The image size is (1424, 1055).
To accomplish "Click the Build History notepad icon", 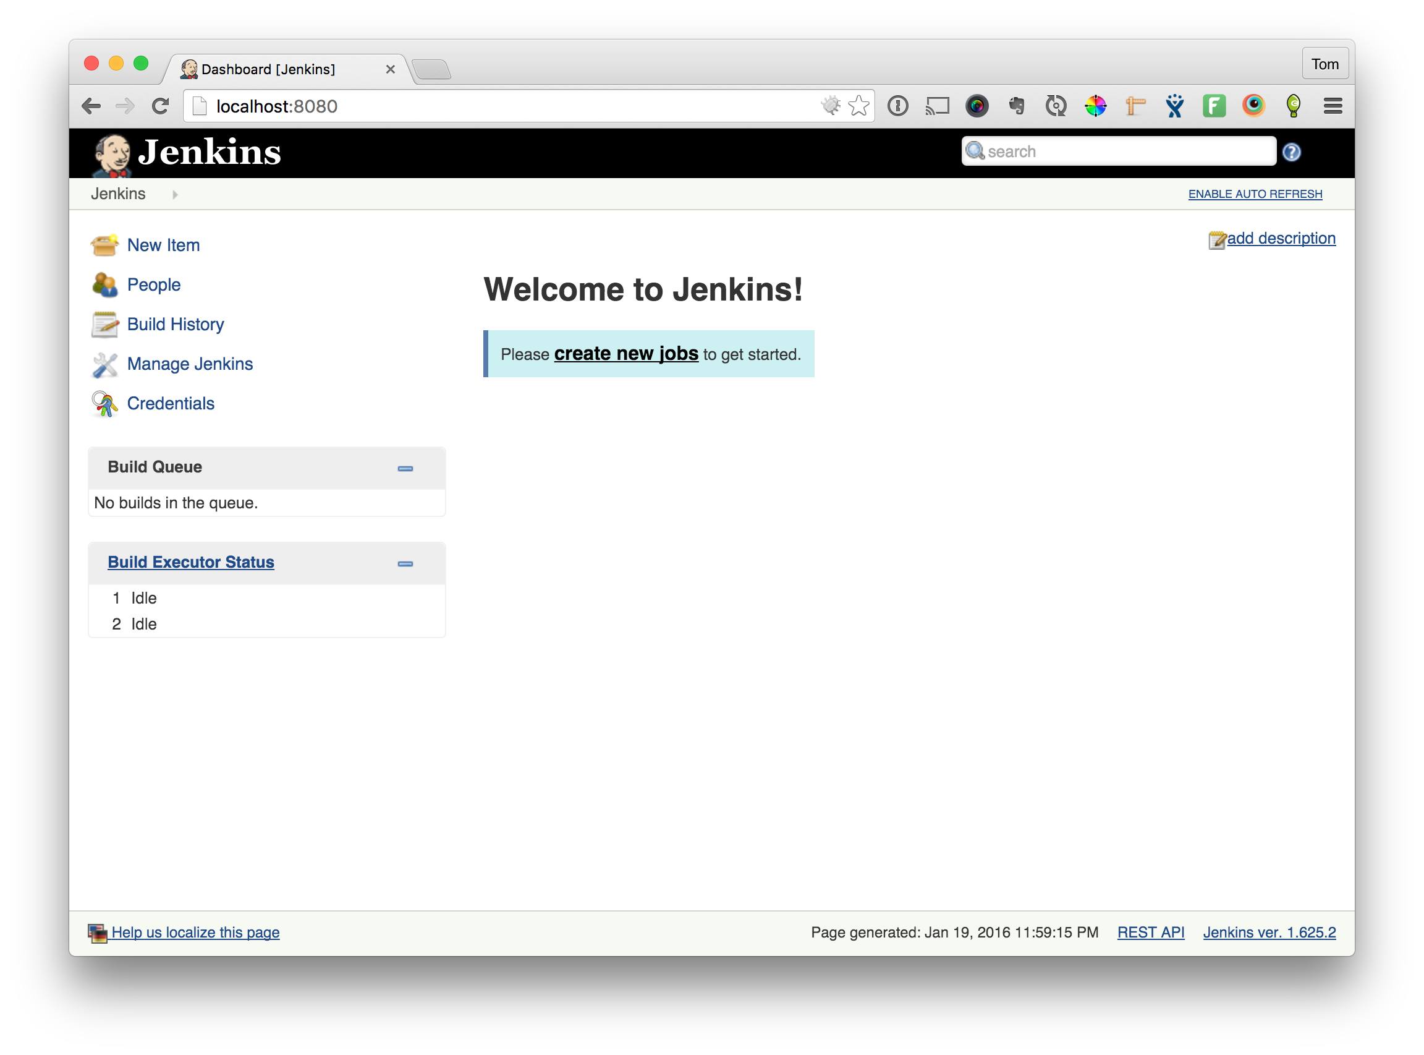I will 104,325.
